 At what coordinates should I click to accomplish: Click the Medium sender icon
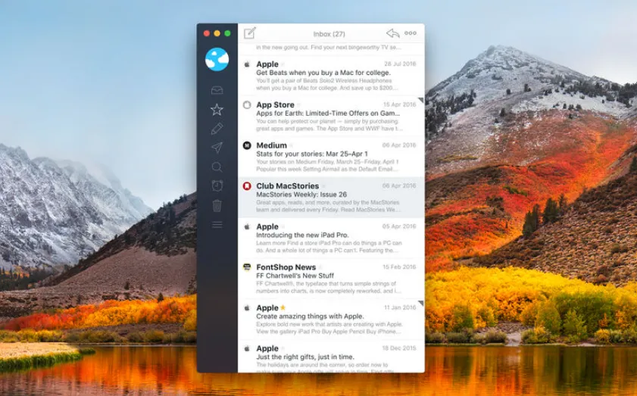click(x=247, y=145)
